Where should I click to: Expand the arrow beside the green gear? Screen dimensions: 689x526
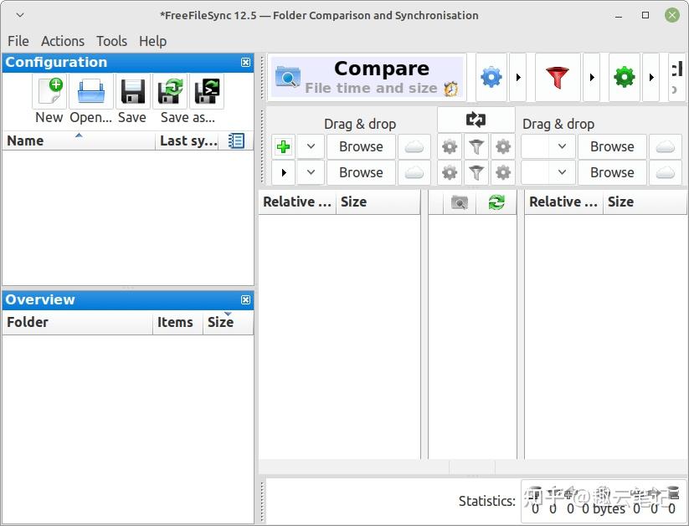(651, 78)
